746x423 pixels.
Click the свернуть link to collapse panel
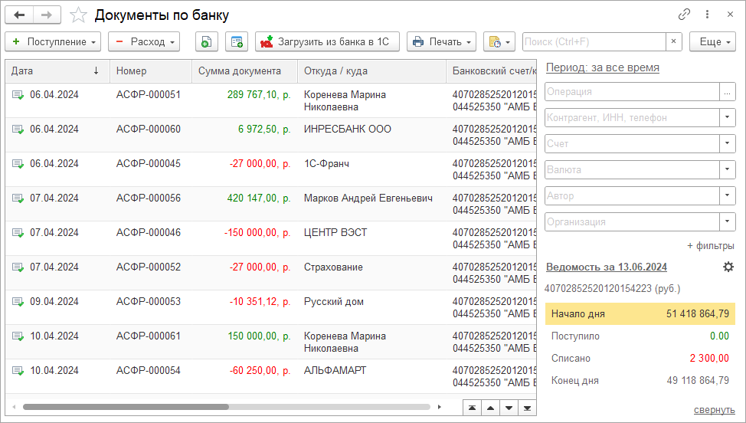click(714, 410)
